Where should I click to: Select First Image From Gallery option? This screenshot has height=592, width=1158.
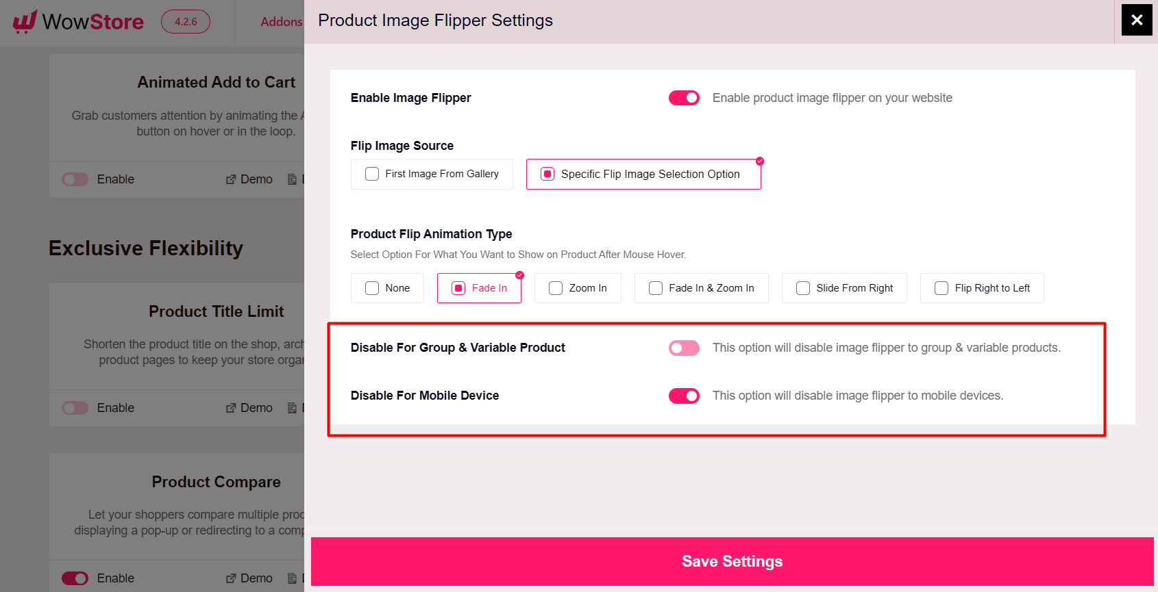point(432,174)
